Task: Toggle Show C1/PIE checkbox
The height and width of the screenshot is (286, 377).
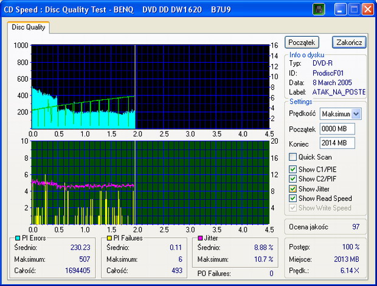Action: coord(292,169)
